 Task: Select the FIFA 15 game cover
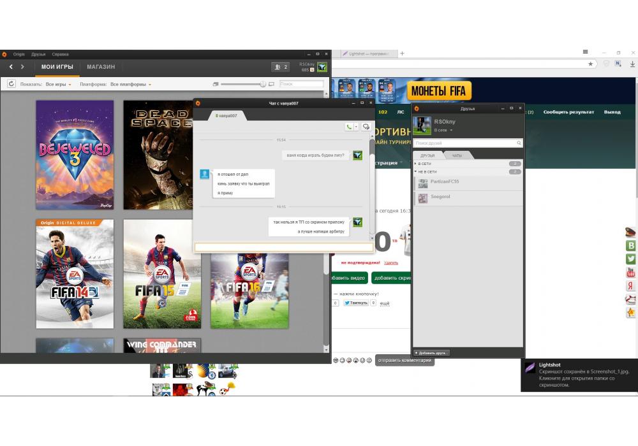coord(162,274)
